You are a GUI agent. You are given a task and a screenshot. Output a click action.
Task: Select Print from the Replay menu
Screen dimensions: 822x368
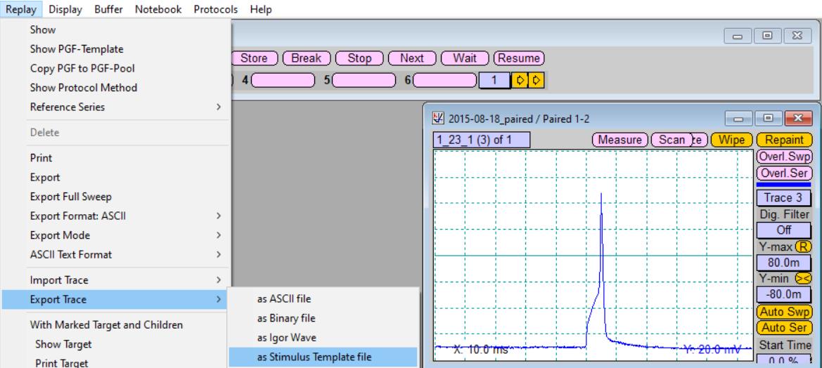116,157
